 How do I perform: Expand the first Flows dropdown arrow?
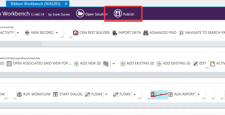(x=106, y=94)
